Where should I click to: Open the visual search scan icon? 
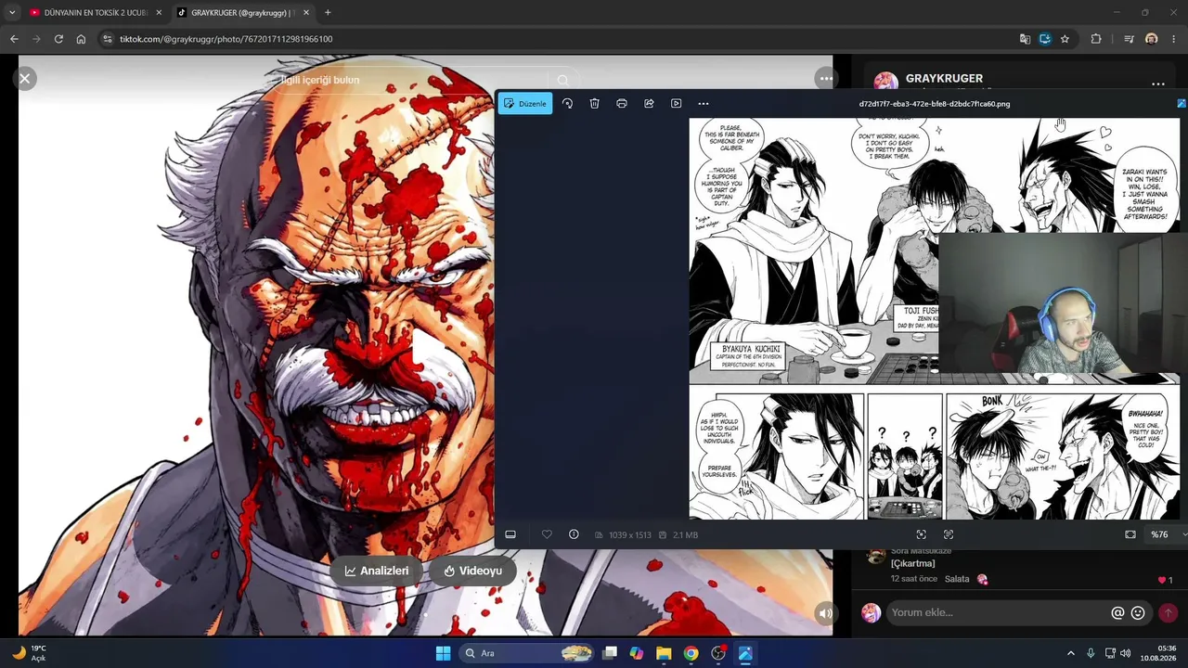921,534
